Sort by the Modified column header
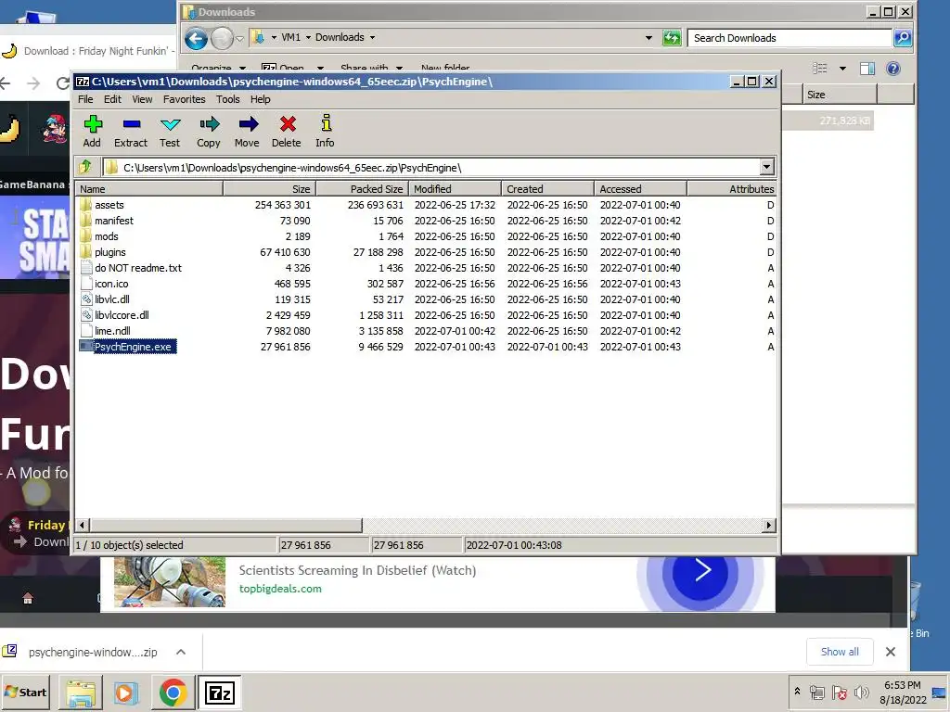Image resolution: width=950 pixels, height=712 pixels. pyautogui.click(x=455, y=189)
